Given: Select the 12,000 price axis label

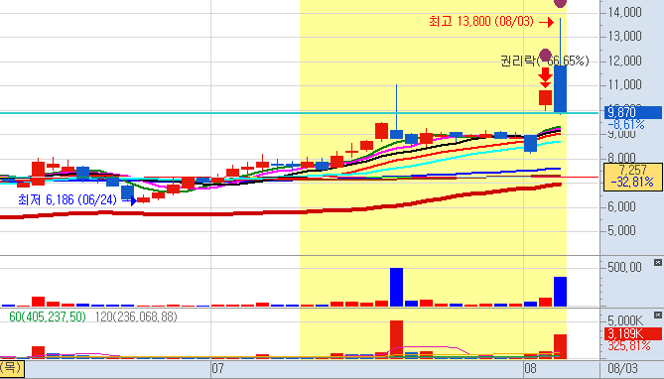Looking at the screenshot, I should click(624, 61).
